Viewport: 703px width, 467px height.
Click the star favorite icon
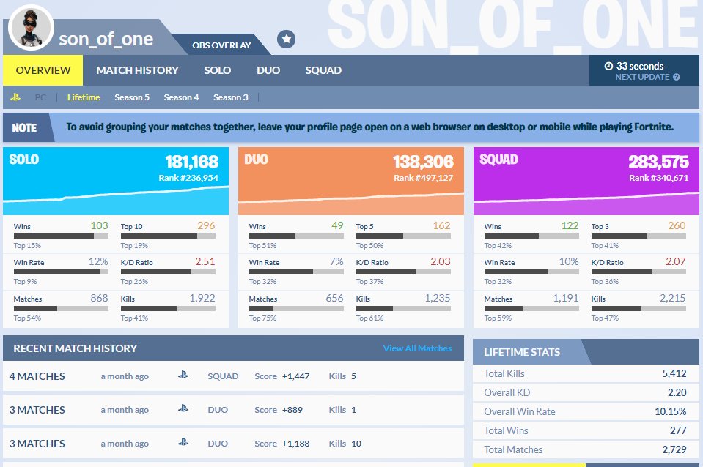286,39
